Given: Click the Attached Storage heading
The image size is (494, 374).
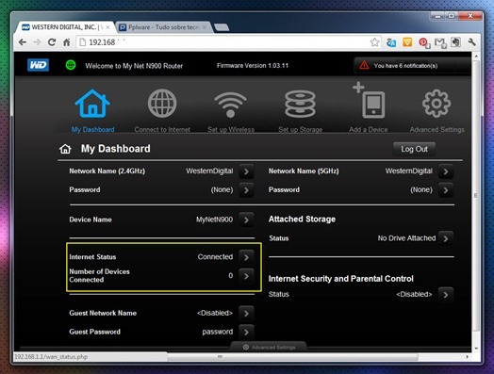Looking at the screenshot, I should [302, 220].
